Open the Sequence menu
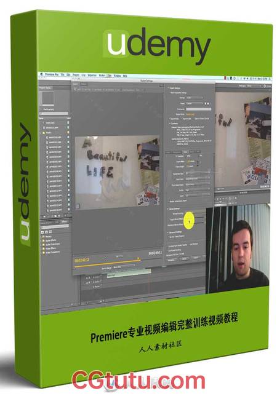 point(92,75)
